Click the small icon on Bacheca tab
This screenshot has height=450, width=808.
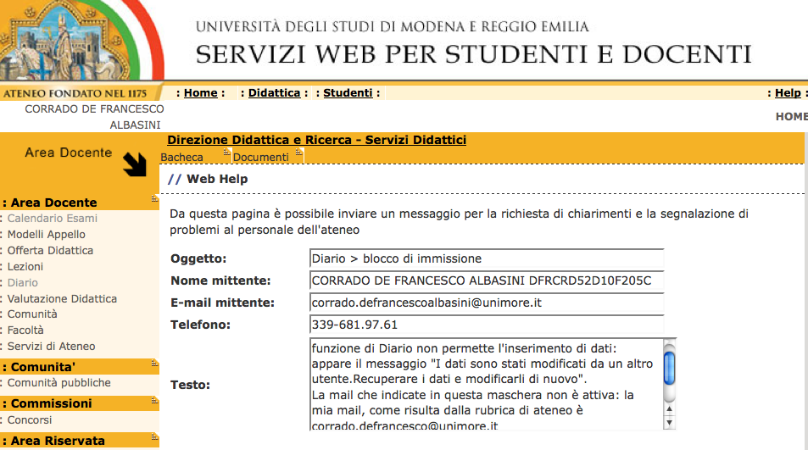[226, 153]
